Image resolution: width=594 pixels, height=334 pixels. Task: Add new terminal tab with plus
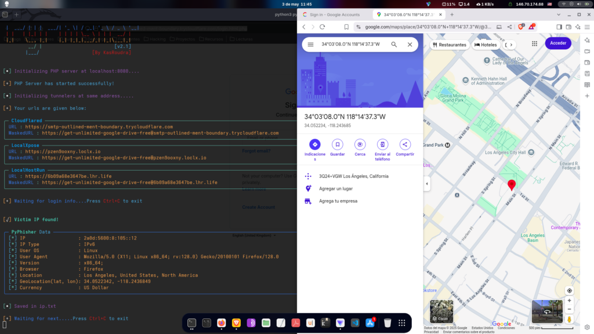17,14
